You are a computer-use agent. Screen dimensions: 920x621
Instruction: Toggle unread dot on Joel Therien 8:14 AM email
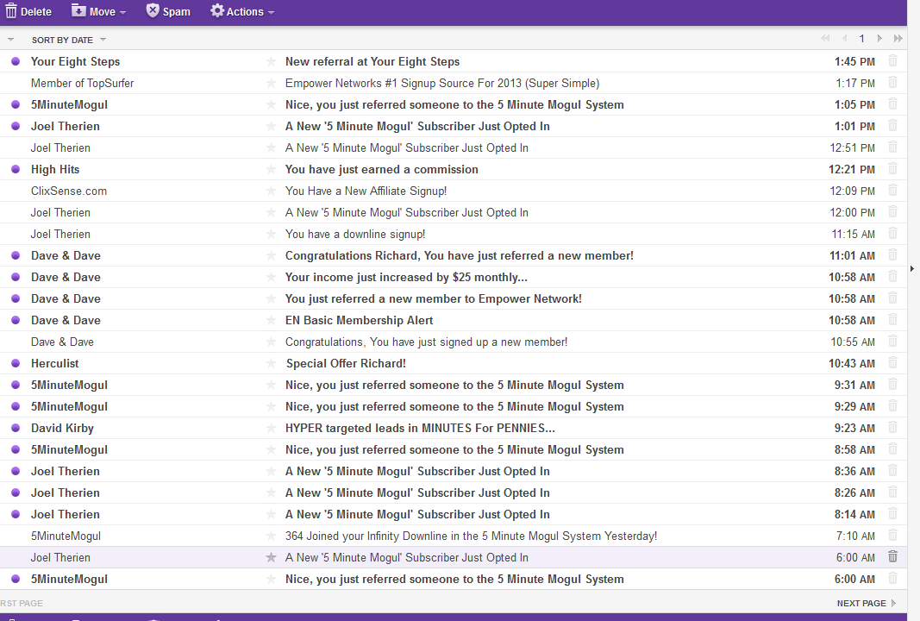point(16,514)
